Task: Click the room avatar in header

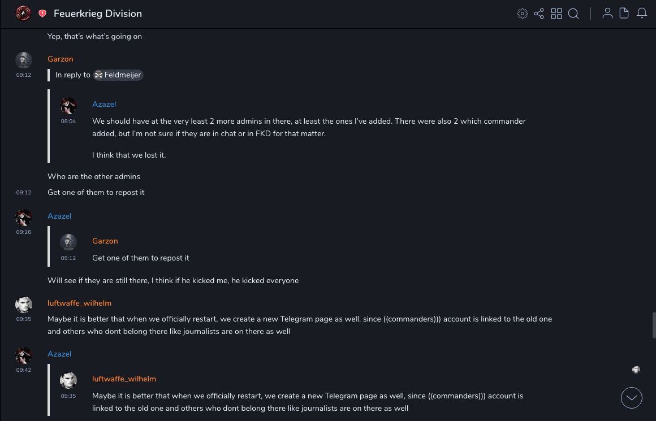Action: [x=23, y=13]
